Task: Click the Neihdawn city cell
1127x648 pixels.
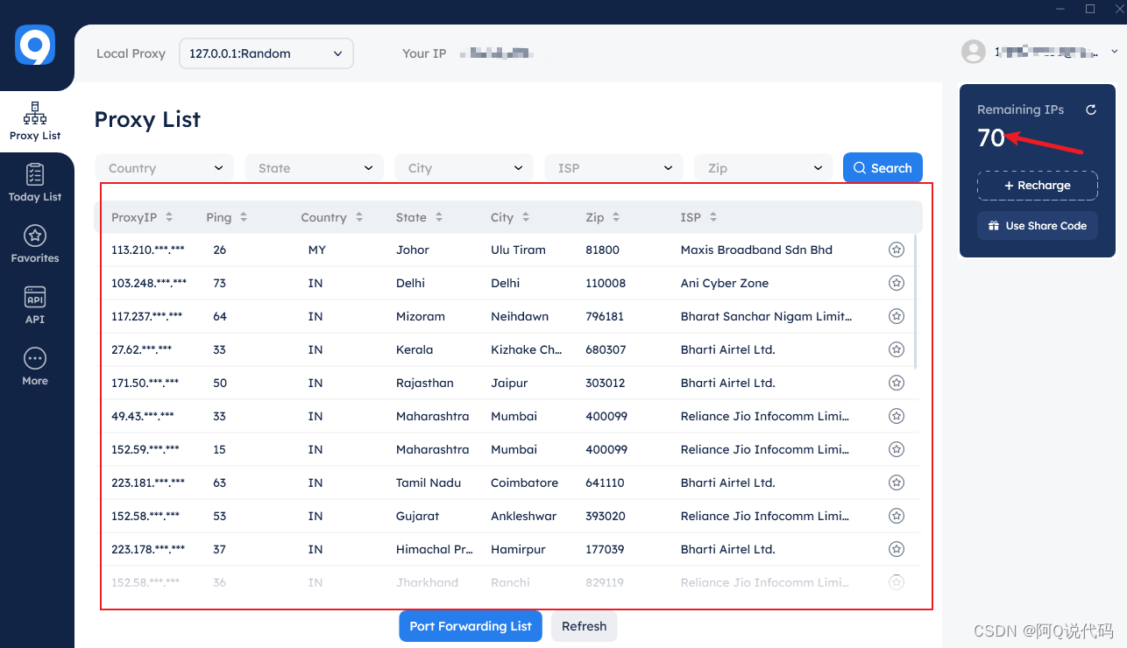Action: 520,316
